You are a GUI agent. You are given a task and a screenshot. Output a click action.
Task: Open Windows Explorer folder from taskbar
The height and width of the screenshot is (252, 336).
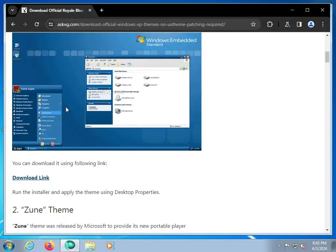90,245
